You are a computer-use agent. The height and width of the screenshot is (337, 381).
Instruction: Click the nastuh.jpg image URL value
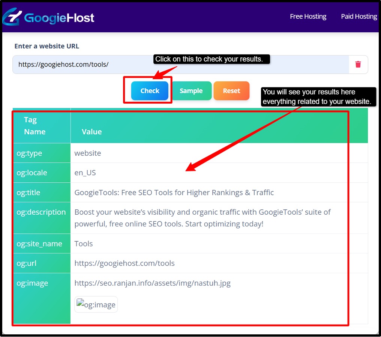[x=152, y=283]
